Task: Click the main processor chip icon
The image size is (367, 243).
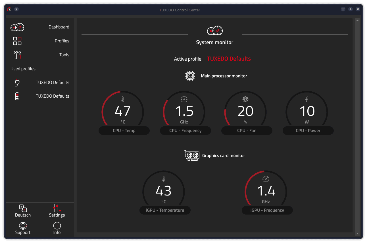Action: pyautogui.click(x=190, y=76)
